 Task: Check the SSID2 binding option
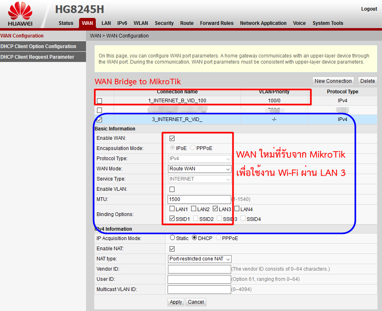pos(196,218)
